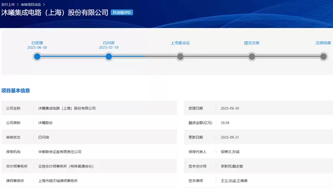Click the 项目基本信息 section heading
The height and width of the screenshot is (188, 333).
(15, 91)
